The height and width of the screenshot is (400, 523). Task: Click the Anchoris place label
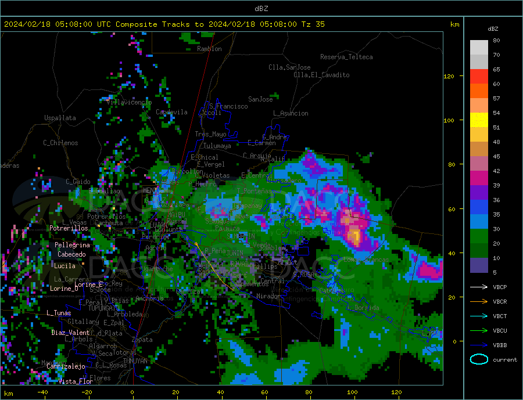pos(149,298)
